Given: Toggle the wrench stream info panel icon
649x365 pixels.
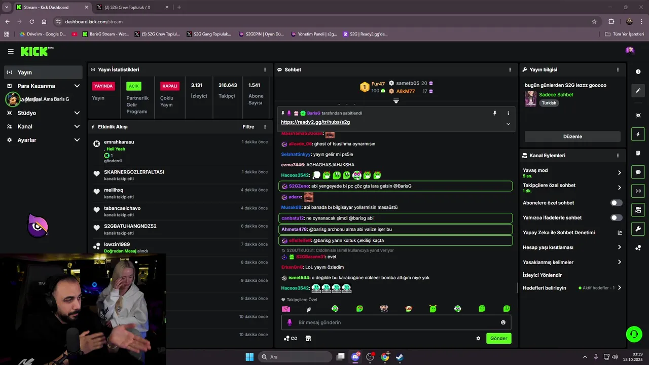Looking at the screenshot, I should 638,229.
